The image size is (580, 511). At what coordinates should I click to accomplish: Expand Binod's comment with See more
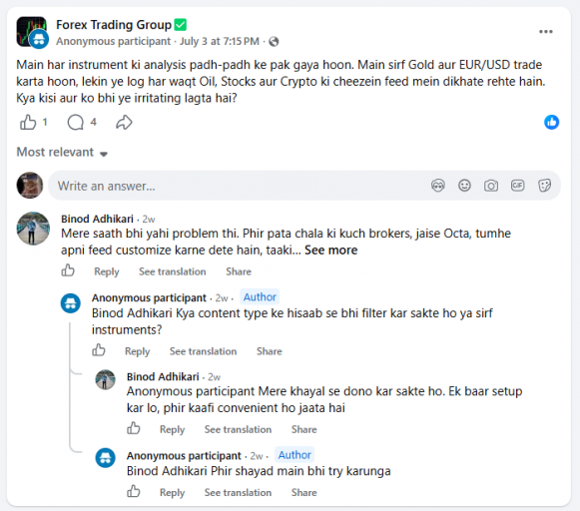[331, 251]
